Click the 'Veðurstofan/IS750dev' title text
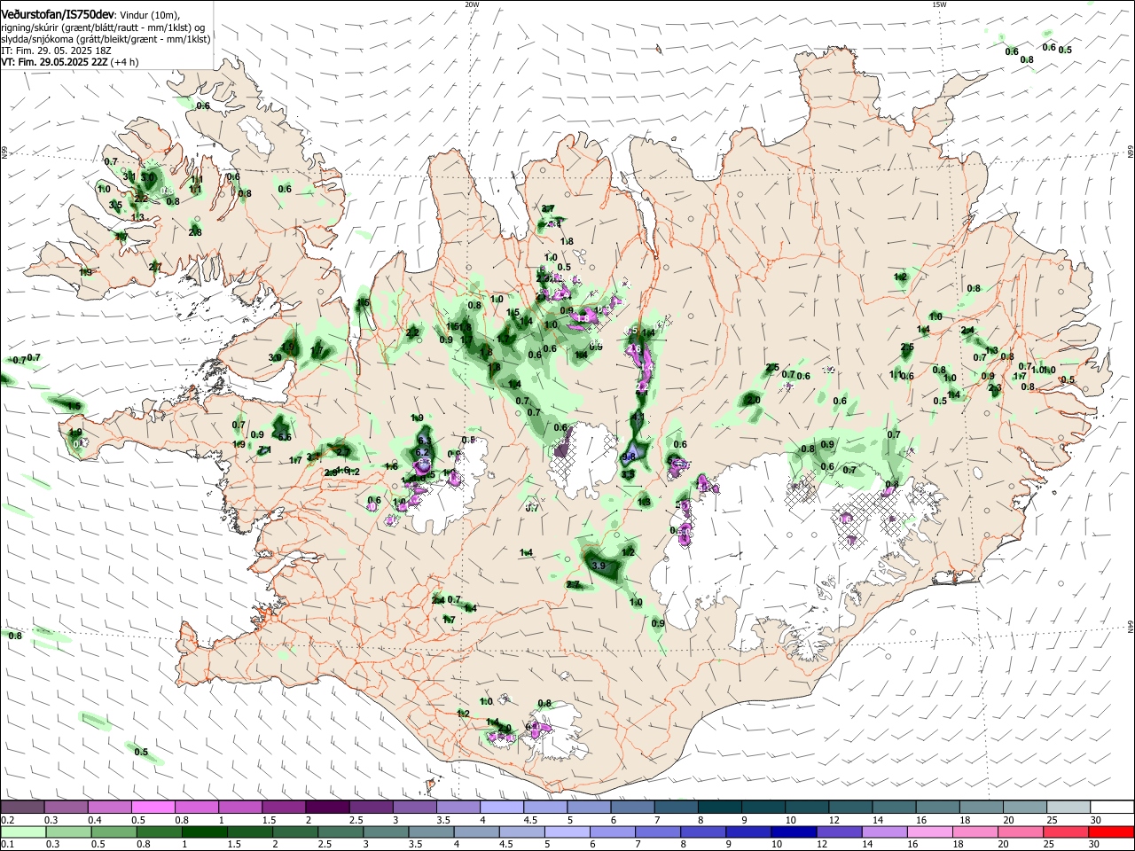The image size is (1135, 851). tap(58, 15)
